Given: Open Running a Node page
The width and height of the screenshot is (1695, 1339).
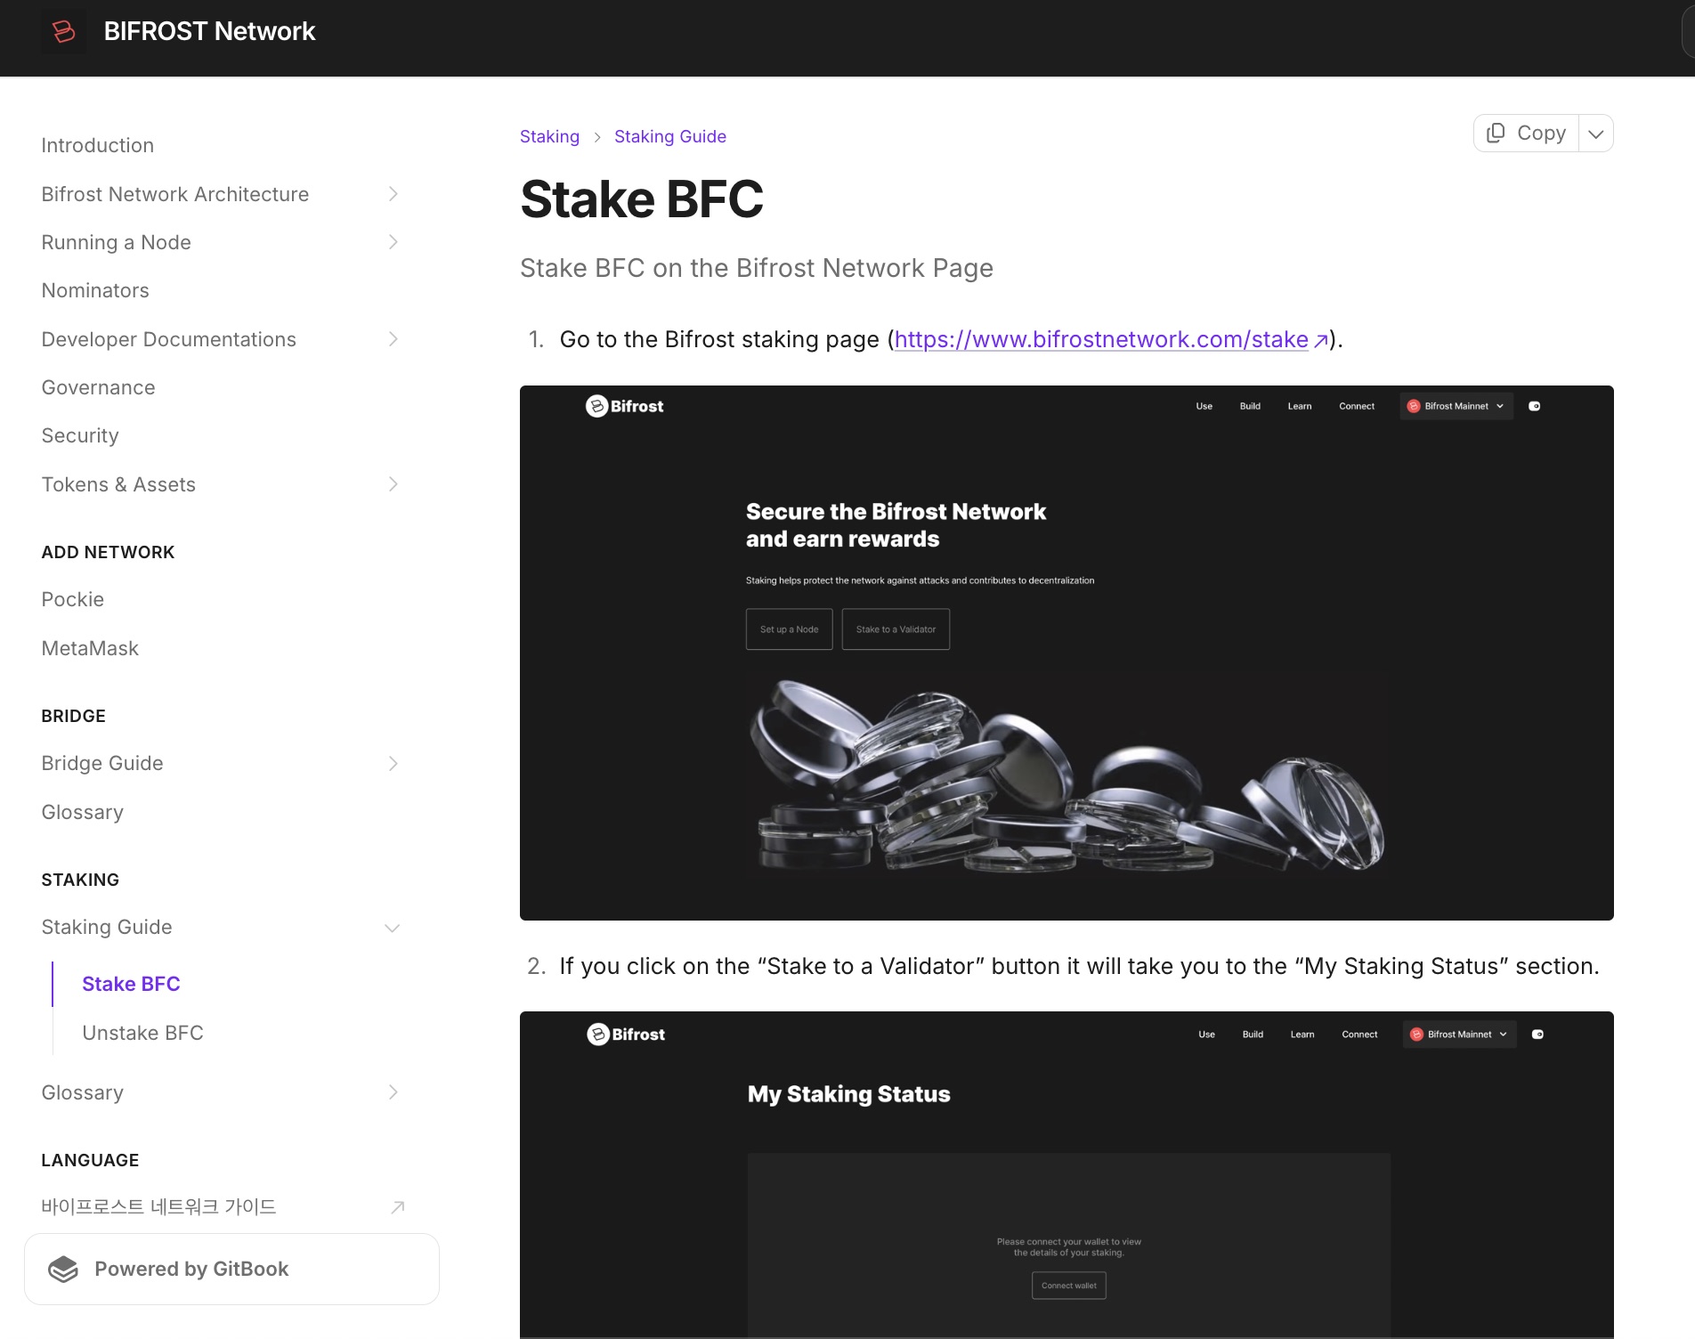Looking at the screenshot, I should point(117,242).
